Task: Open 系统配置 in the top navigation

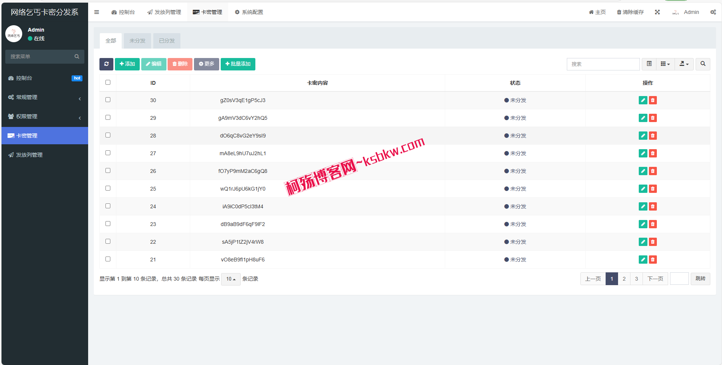Action: pyautogui.click(x=249, y=12)
